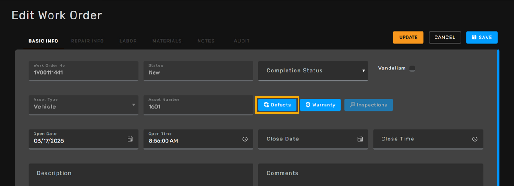
Task: Switch to the Repair Info tab
Action: click(87, 41)
